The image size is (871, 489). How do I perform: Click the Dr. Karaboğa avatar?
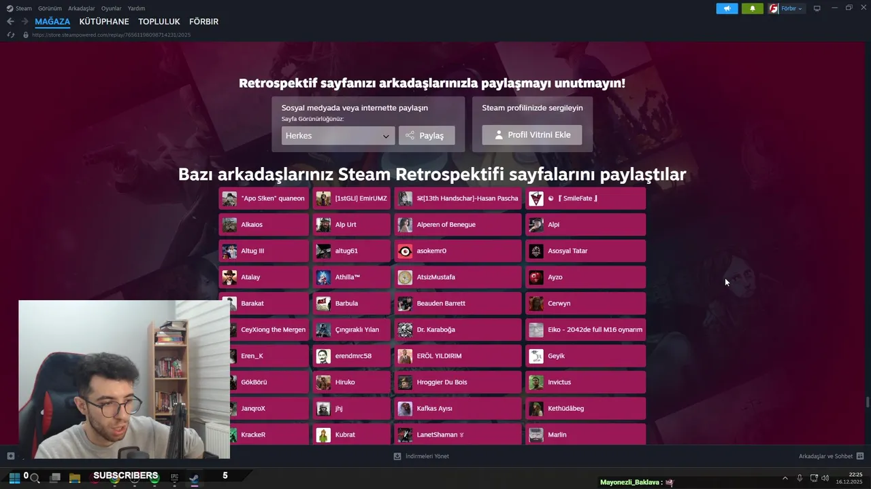pos(405,329)
